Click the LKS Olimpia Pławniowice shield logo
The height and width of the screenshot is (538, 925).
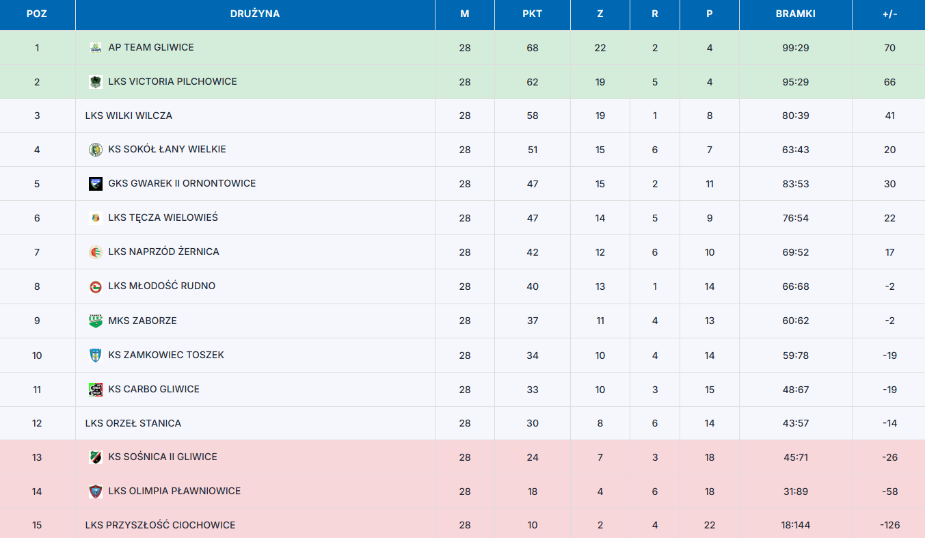click(96, 492)
